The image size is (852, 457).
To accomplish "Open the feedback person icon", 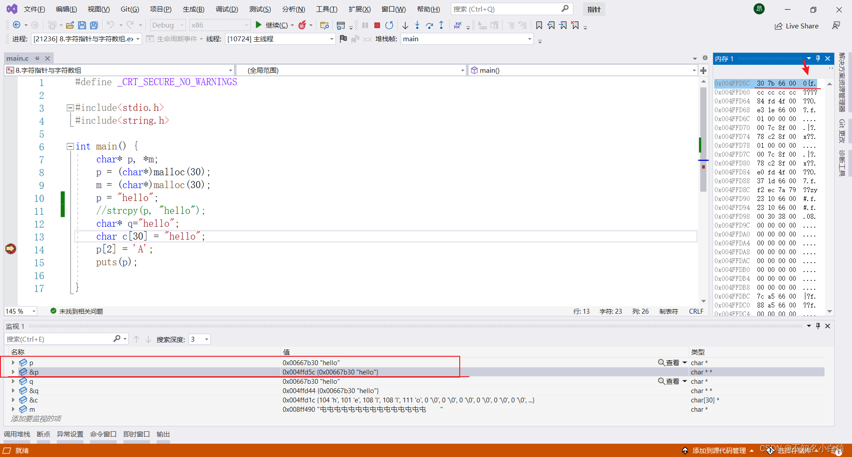I will [x=836, y=26].
